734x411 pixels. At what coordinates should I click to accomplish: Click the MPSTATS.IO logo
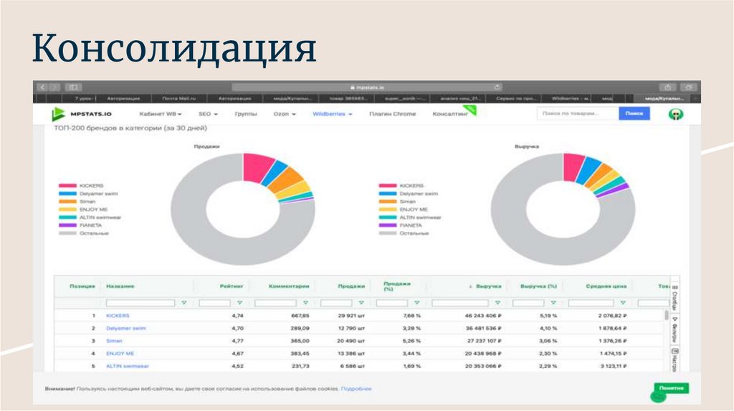click(x=82, y=114)
